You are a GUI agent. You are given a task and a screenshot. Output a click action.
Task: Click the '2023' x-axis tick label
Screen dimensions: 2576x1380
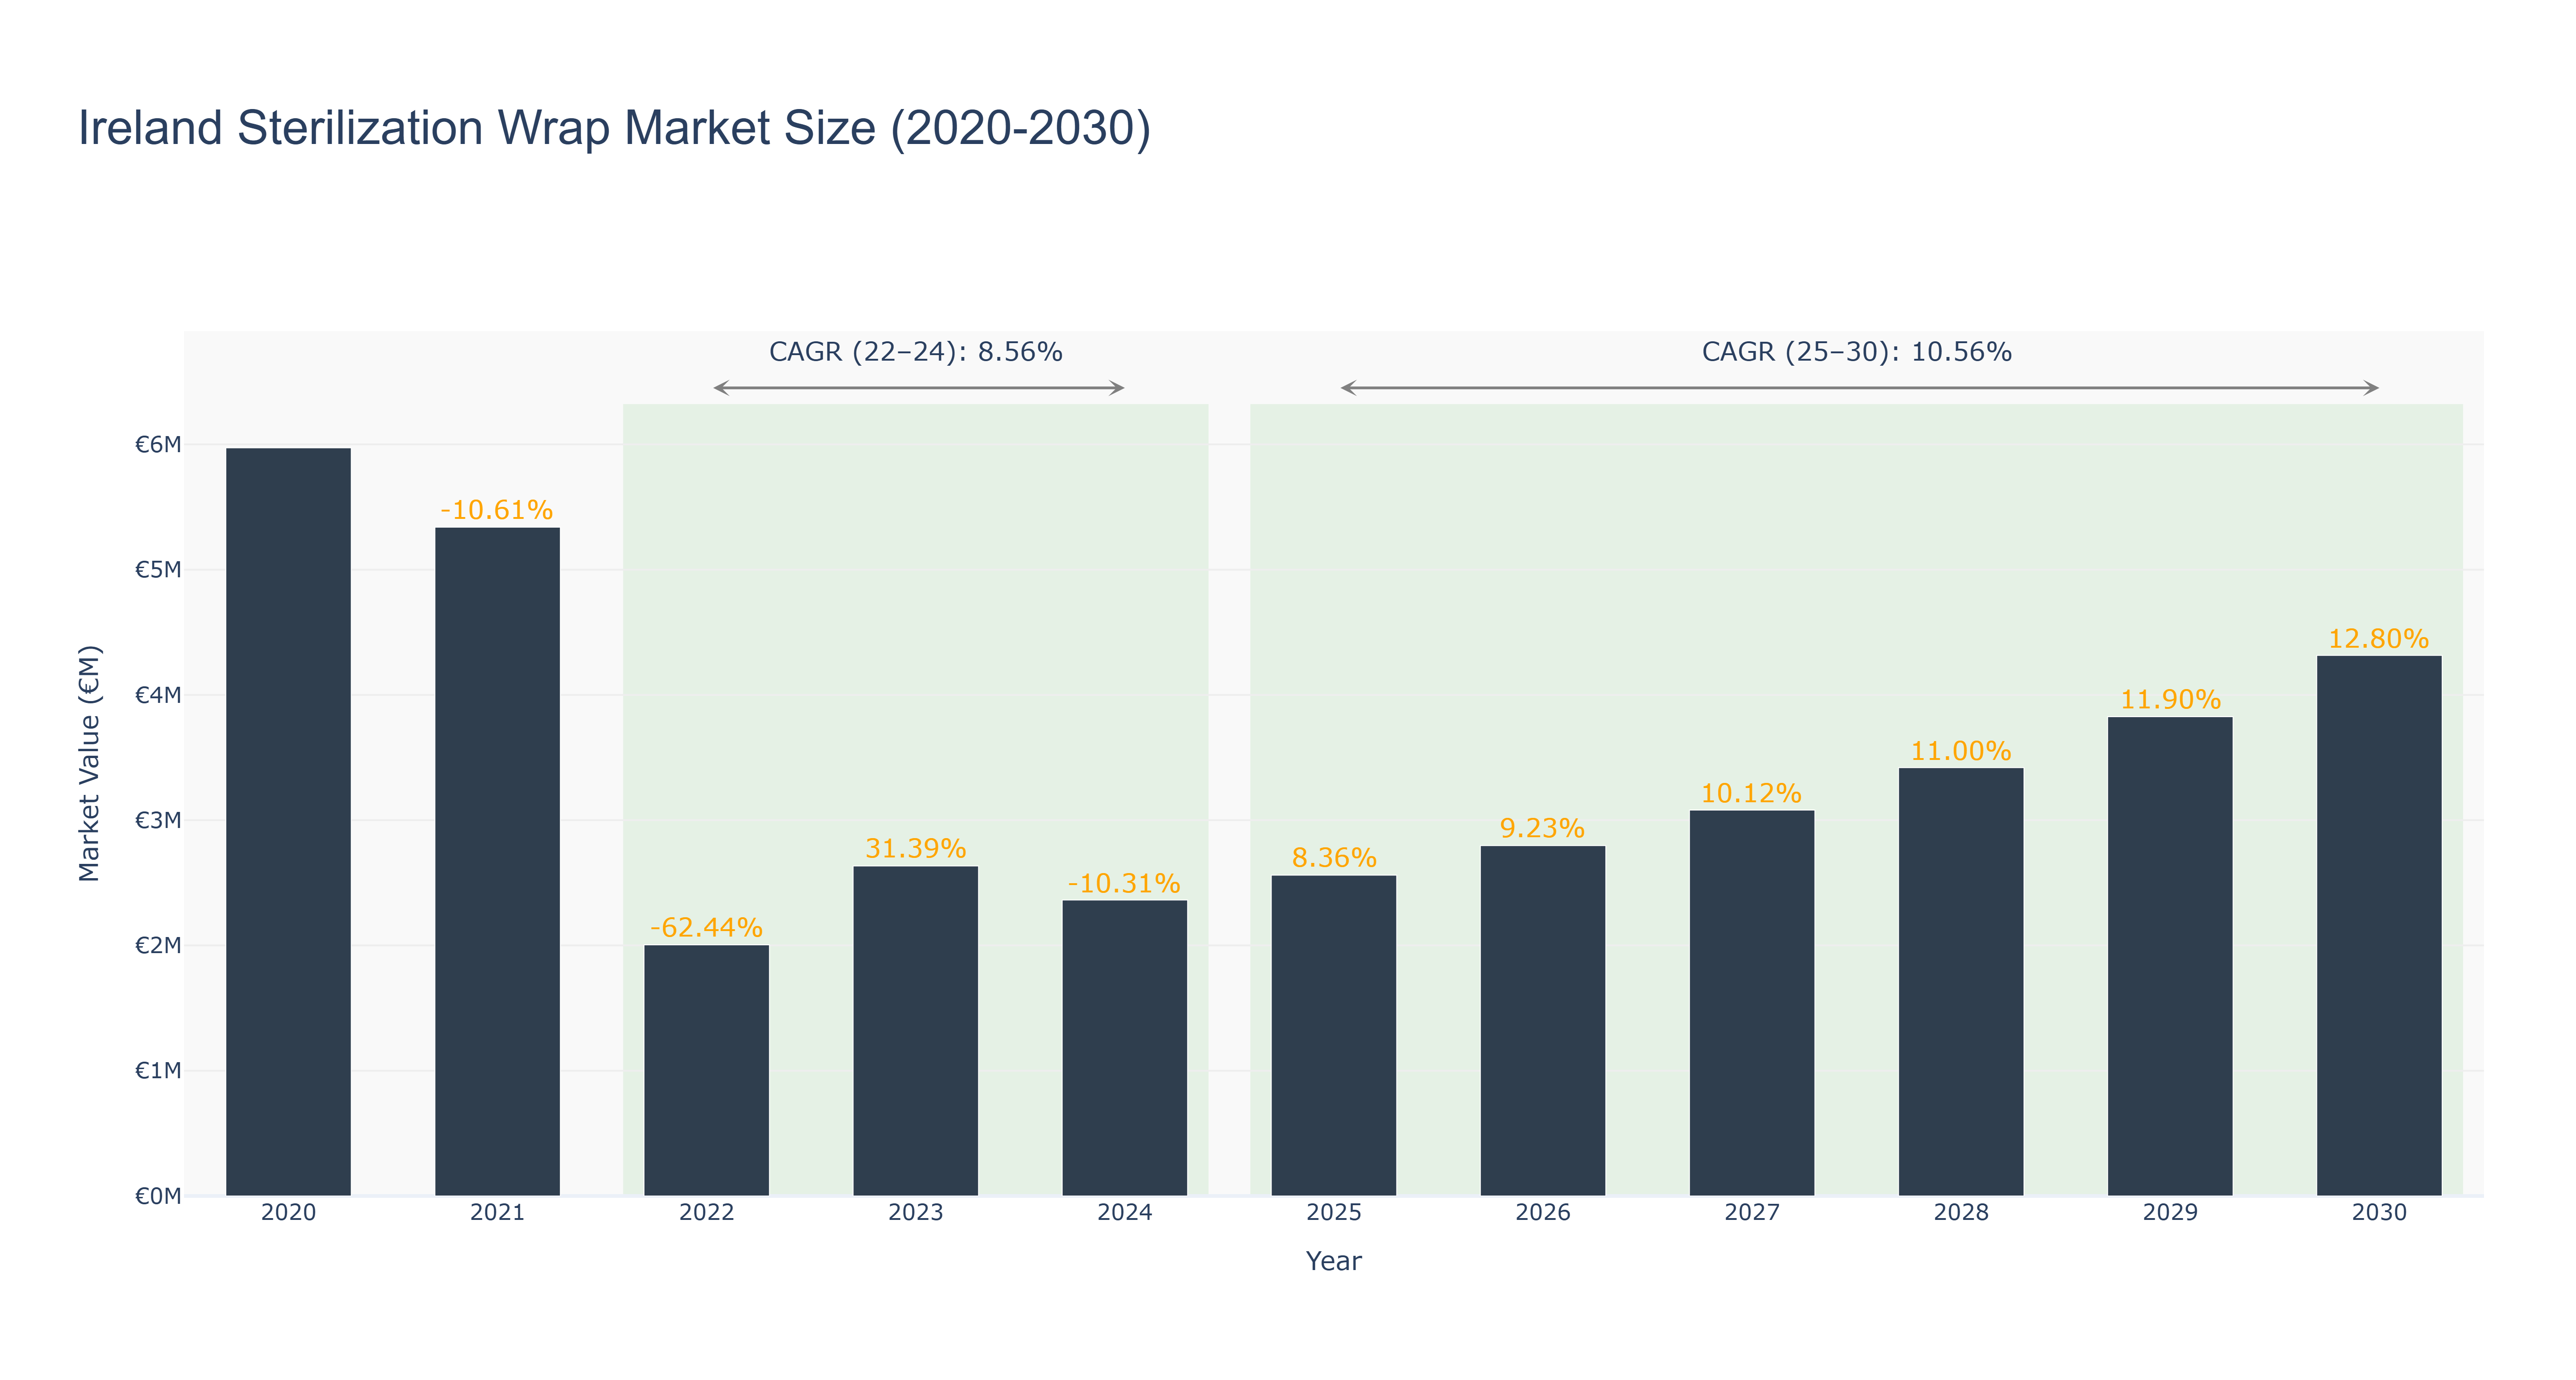point(915,1213)
